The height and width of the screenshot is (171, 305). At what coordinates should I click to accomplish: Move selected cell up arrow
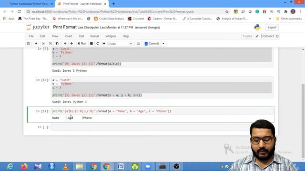point(65,44)
